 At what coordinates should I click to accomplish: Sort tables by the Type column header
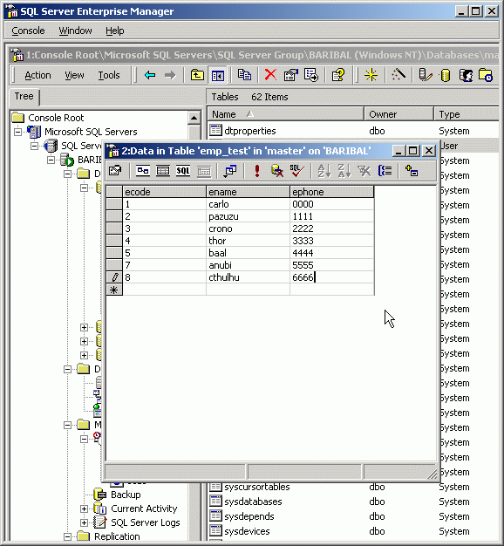[x=467, y=114]
